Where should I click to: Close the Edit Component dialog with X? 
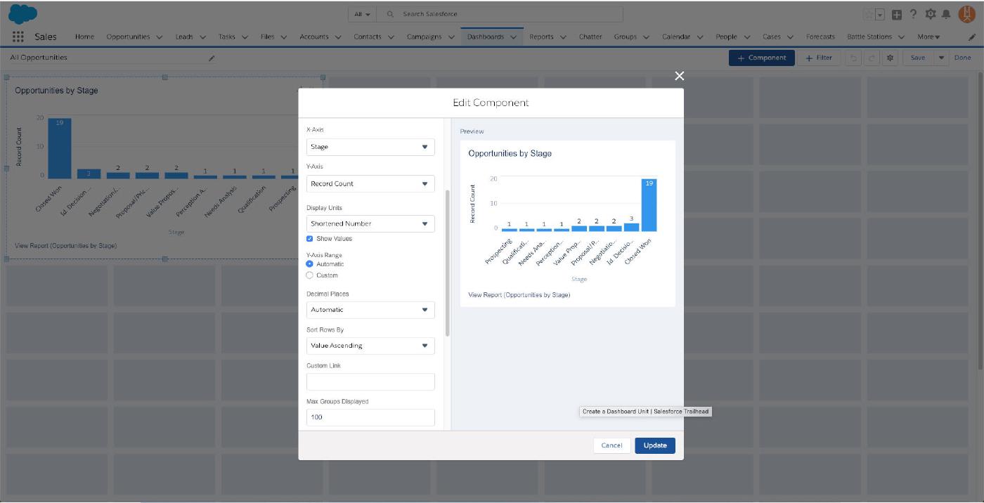(x=679, y=76)
